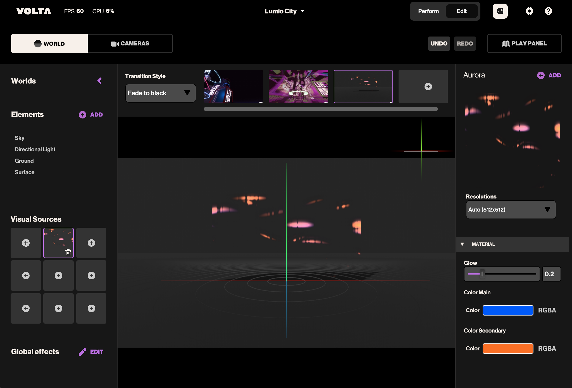Image resolution: width=572 pixels, height=388 pixels.
Task: Open the settings gear icon
Action: (x=529, y=11)
